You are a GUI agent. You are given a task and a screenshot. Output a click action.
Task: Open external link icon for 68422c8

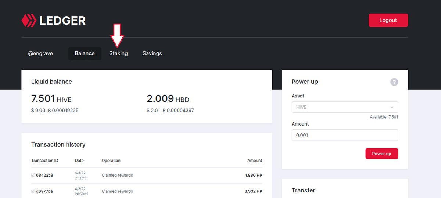(33, 175)
